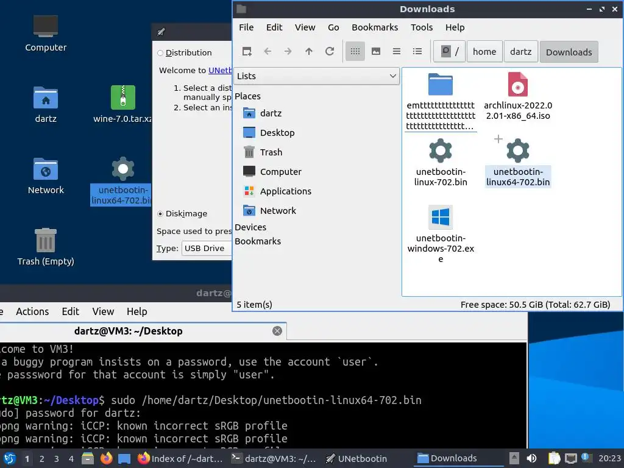Viewport: 624px width, 468px height.
Task: Select unetbootin-linux64-702.bin on desktop
Action: [122, 181]
